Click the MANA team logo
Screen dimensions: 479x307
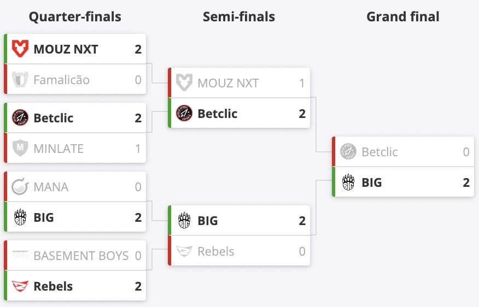pos(20,187)
